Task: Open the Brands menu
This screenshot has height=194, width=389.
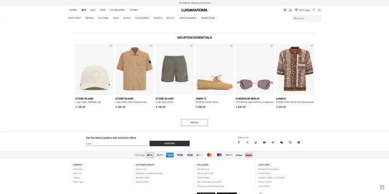Action: [89, 18]
